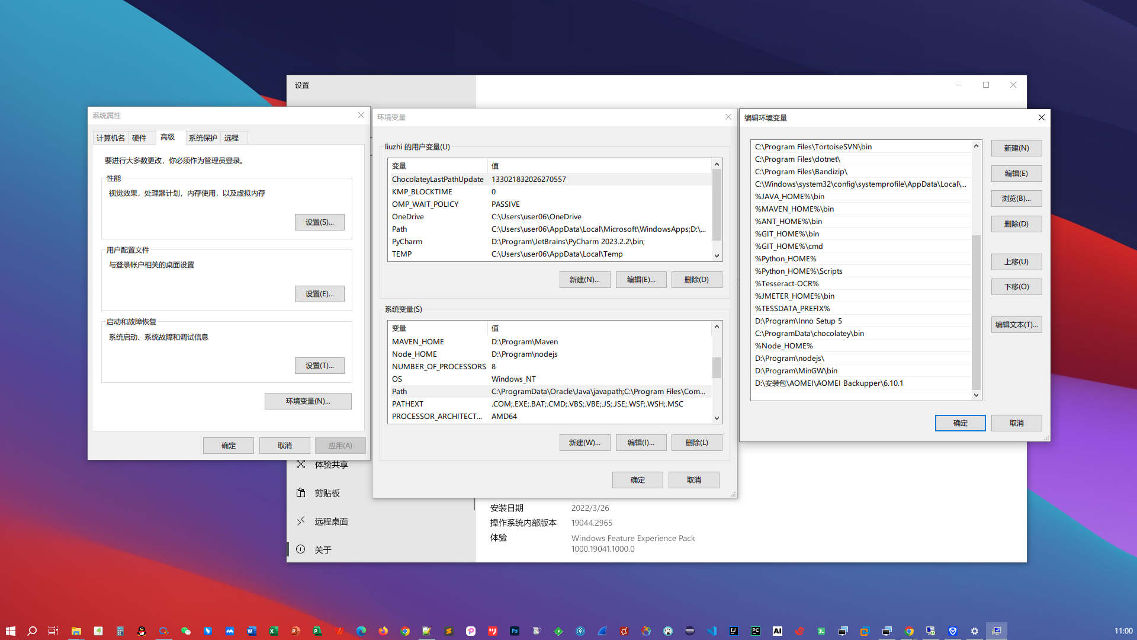Select ChocolateyLastPathUpdate user variable row
This screenshot has height=640, width=1137.
point(550,179)
